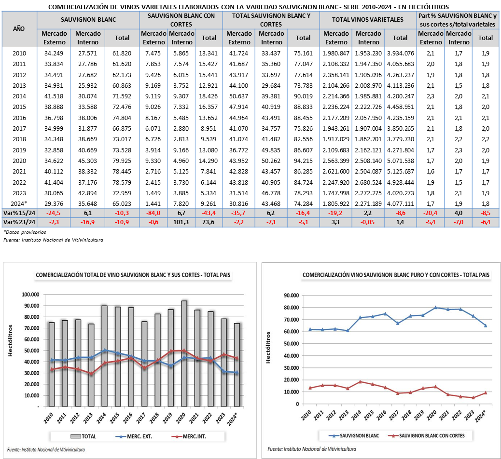
Task: Click the Part % SAUVIGNON BLANC header cell
Action: (457, 19)
